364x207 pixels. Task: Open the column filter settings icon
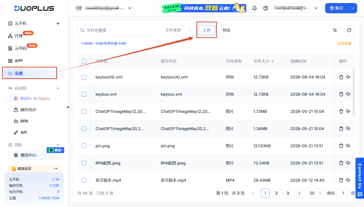335,30
